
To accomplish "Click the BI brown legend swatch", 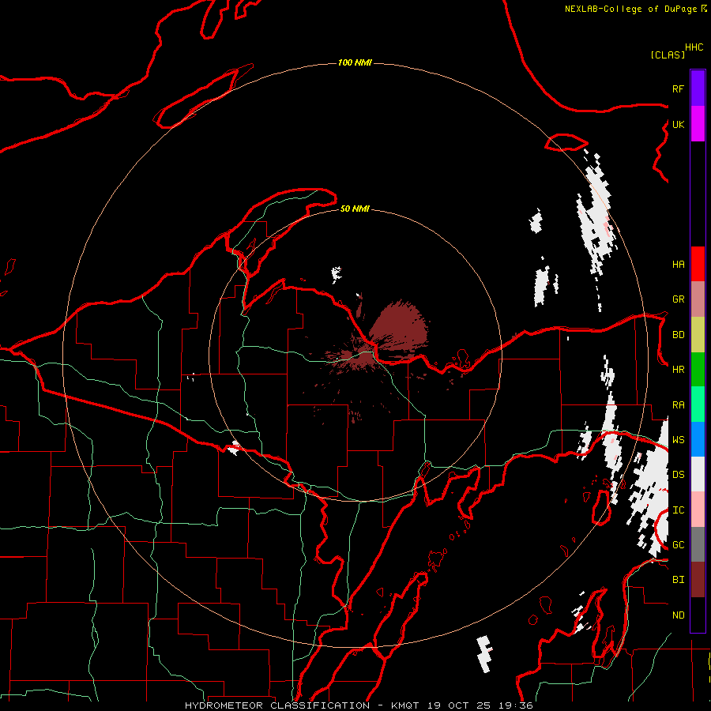I will tap(698, 580).
